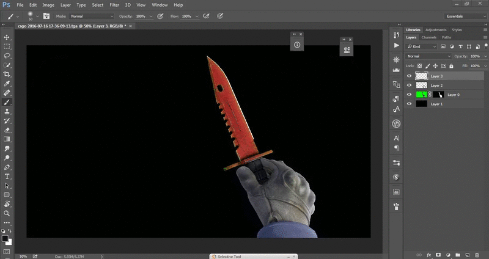Select the Dodge tool
The height and width of the screenshot is (259, 489).
(x=7, y=158)
